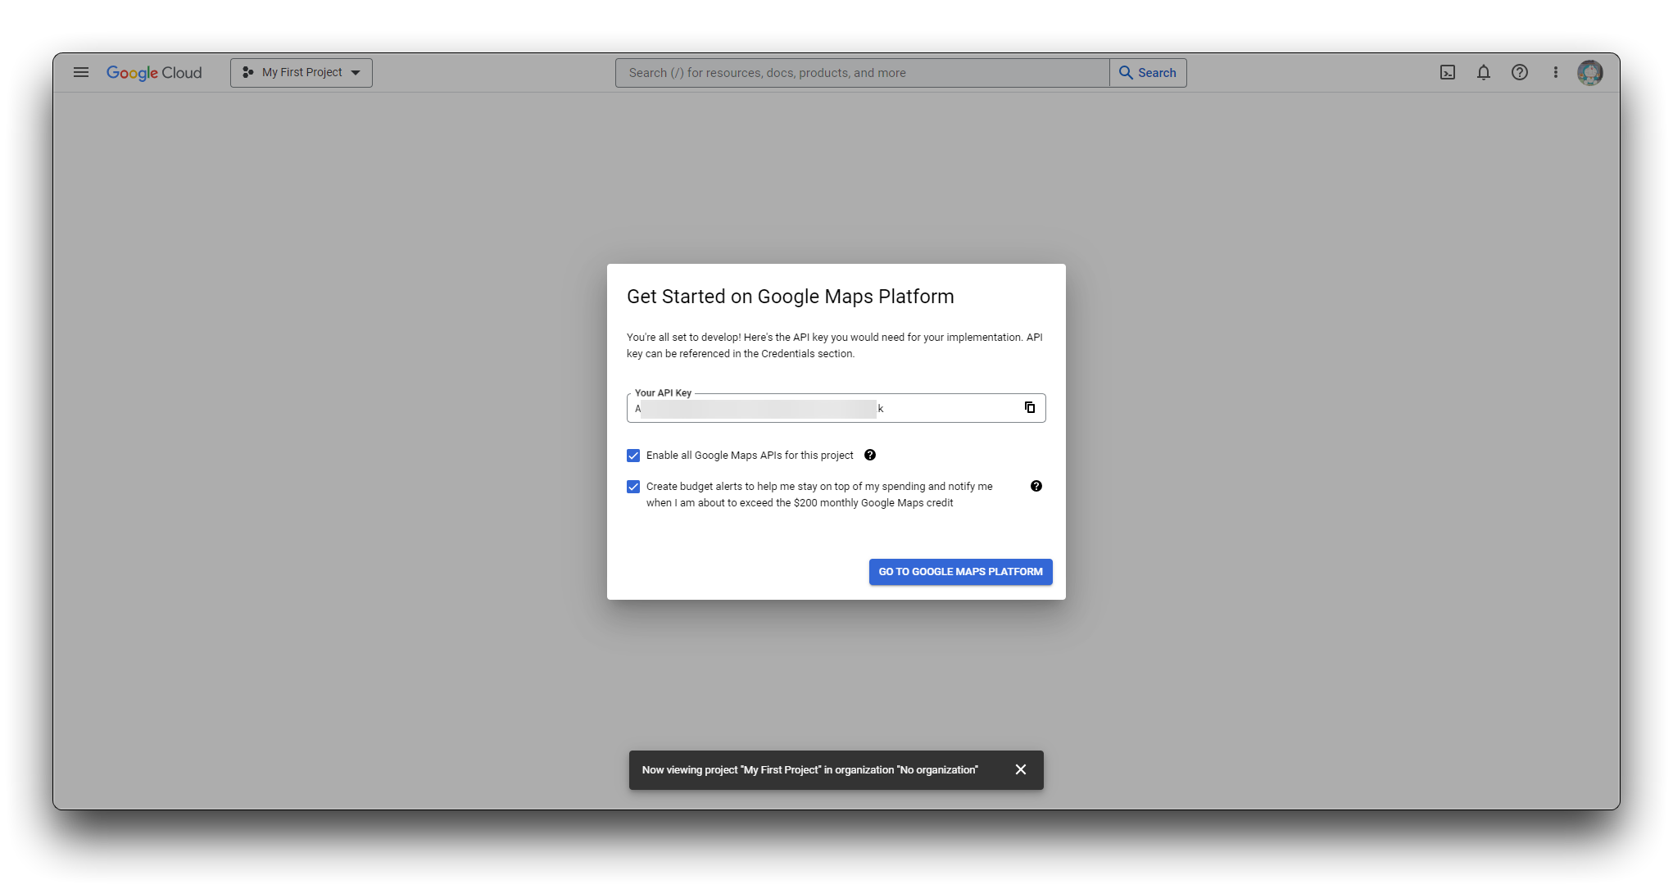Activate Cloud Shell terminal icon
The width and height of the screenshot is (1673, 889).
click(x=1448, y=73)
